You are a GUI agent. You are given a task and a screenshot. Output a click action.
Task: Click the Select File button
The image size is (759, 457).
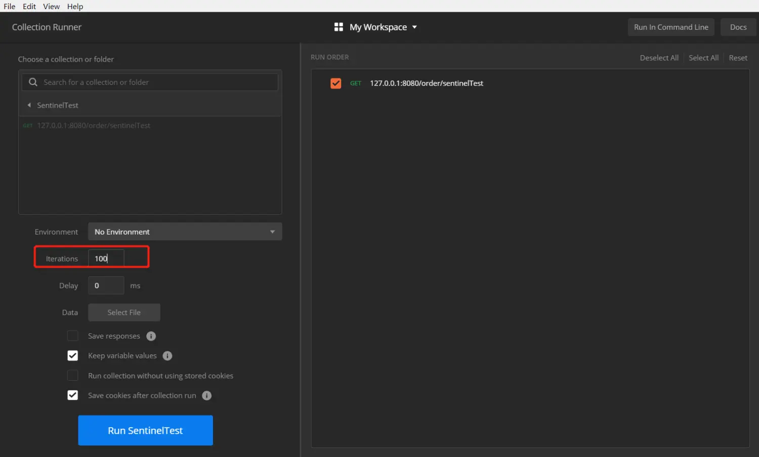(124, 312)
